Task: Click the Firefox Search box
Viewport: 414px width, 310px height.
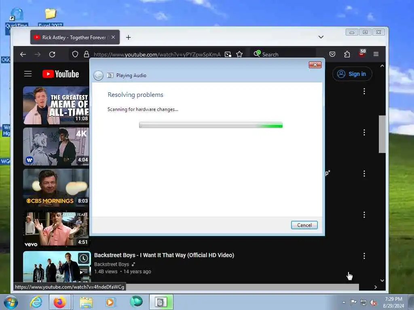Action: [283, 54]
